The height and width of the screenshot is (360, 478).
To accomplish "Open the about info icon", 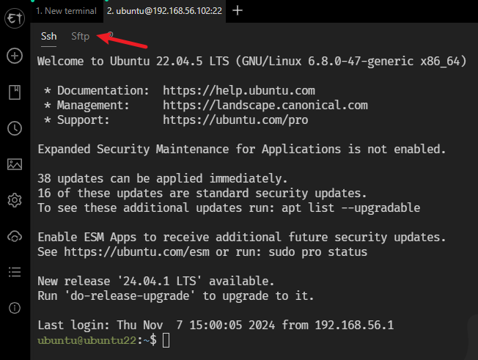I will [x=15, y=308].
